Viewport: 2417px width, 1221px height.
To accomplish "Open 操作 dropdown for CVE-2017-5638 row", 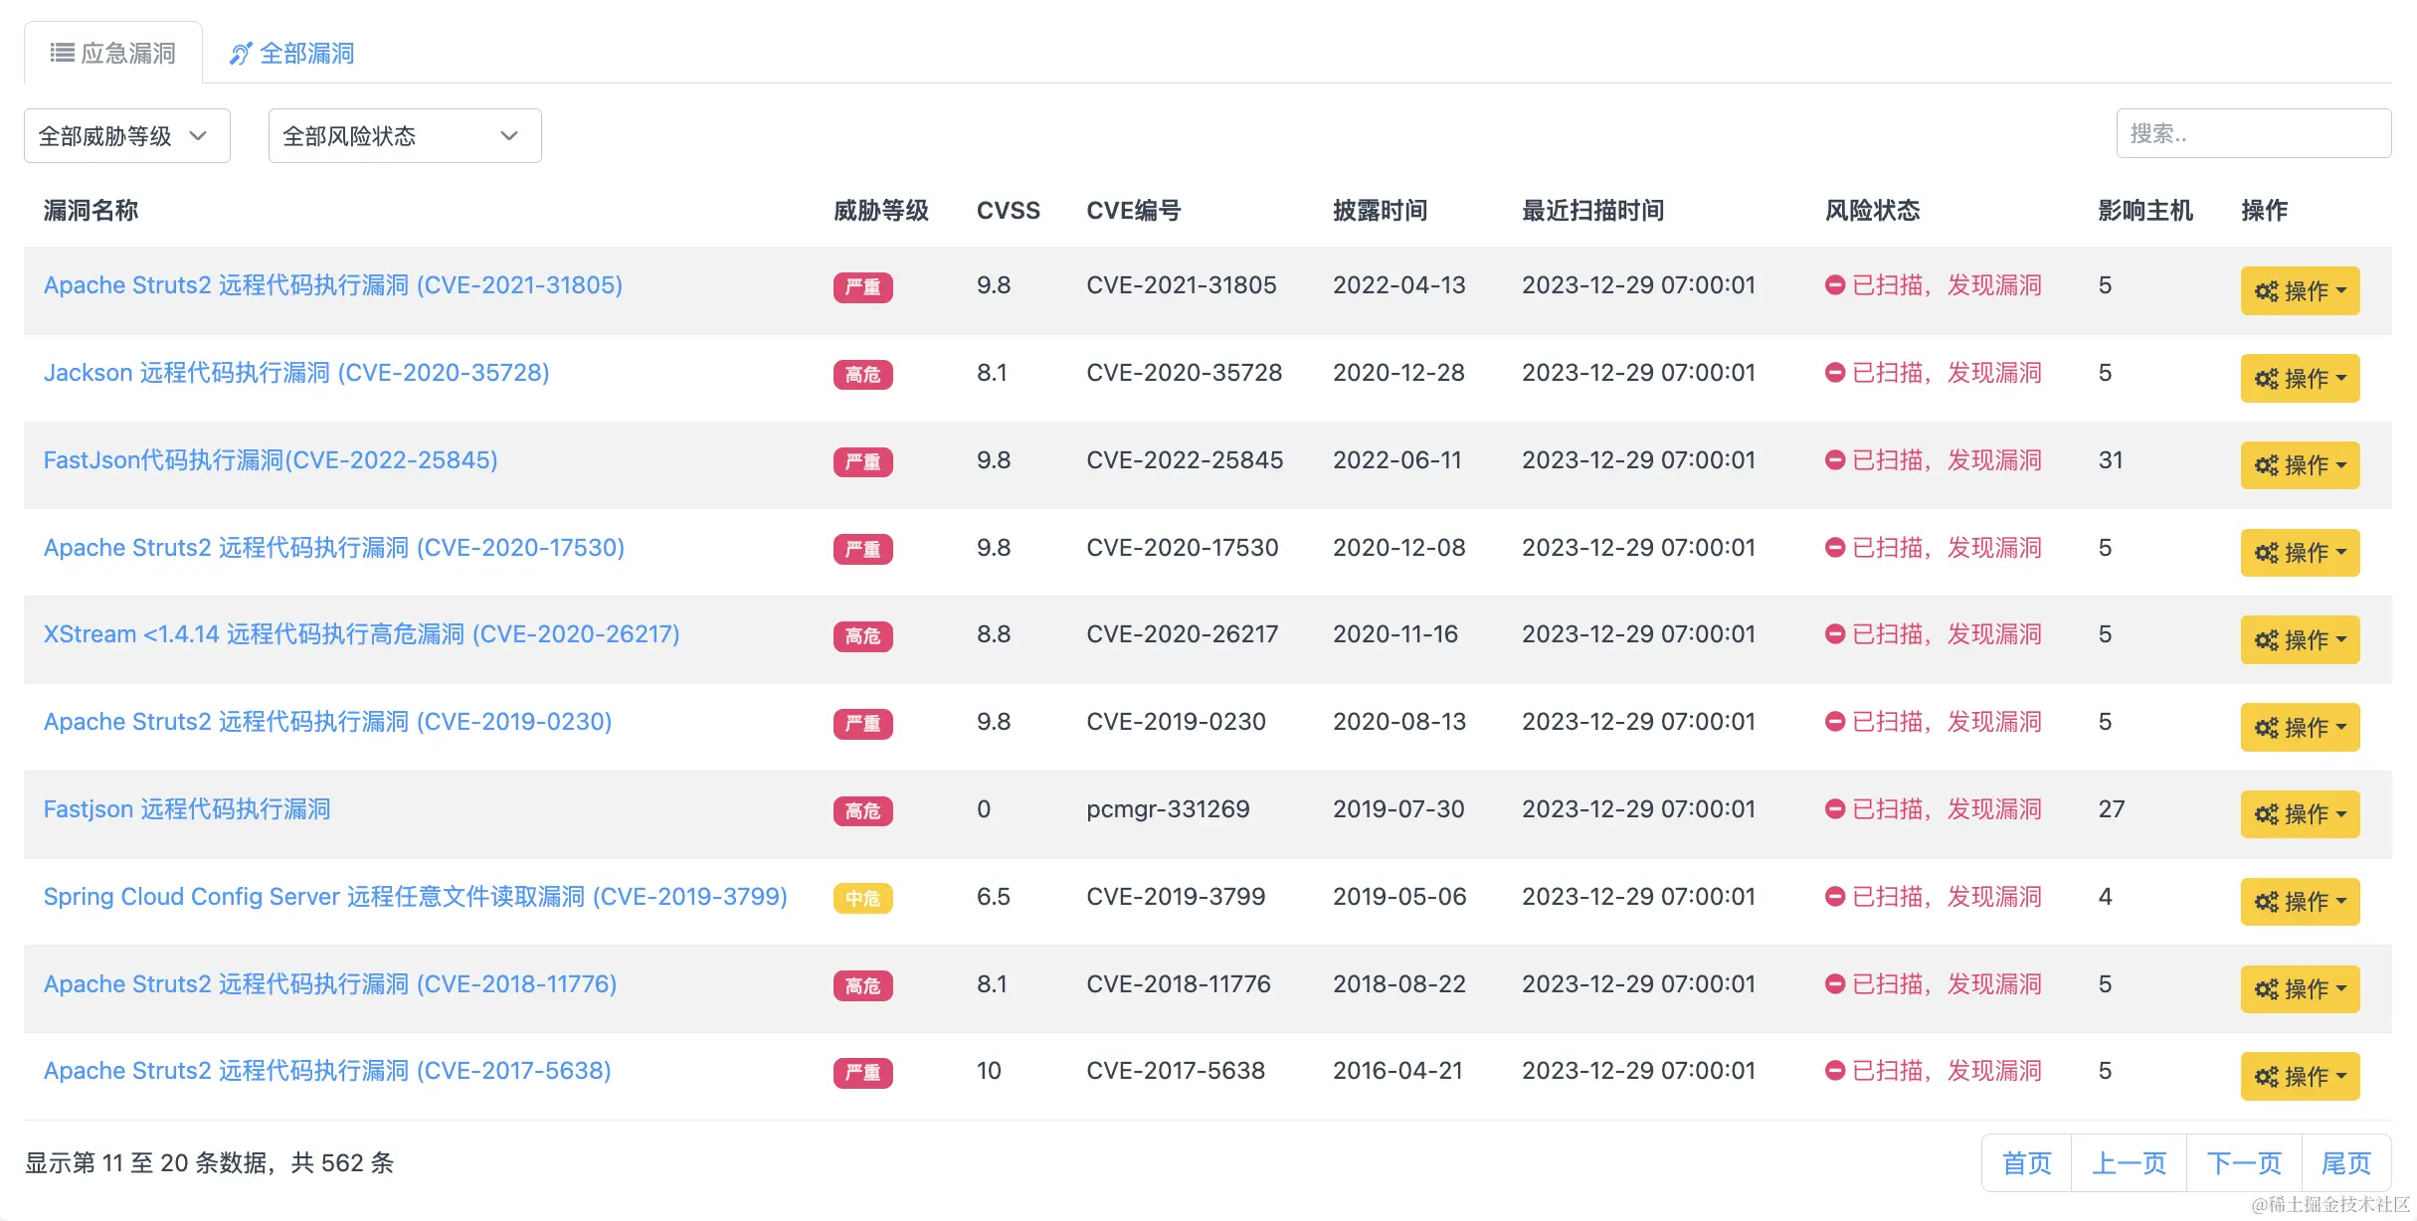I will tap(2299, 1077).
